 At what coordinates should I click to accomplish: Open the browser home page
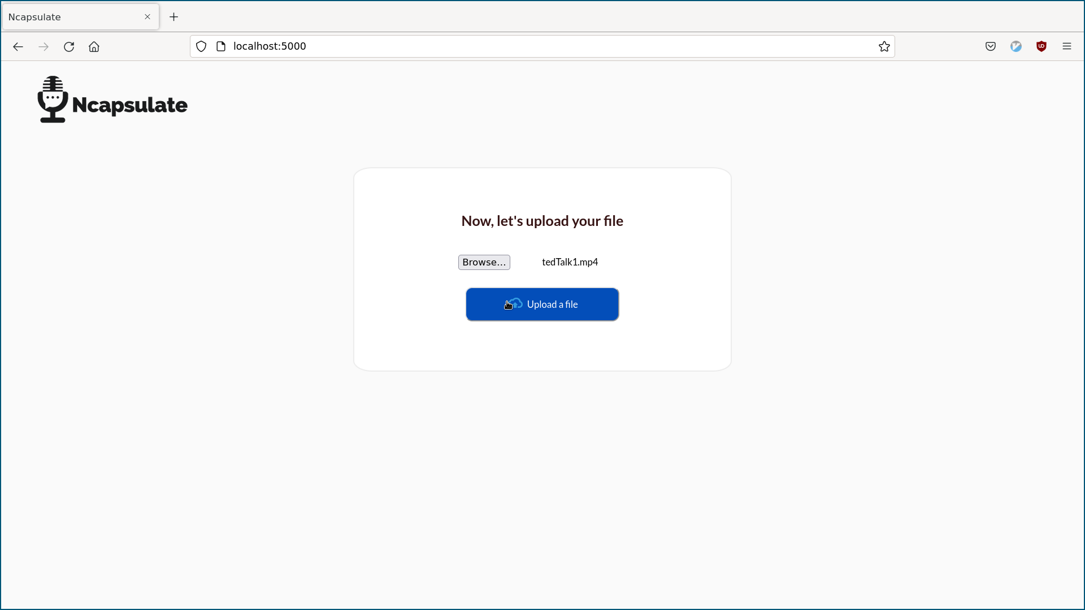click(x=94, y=47)
